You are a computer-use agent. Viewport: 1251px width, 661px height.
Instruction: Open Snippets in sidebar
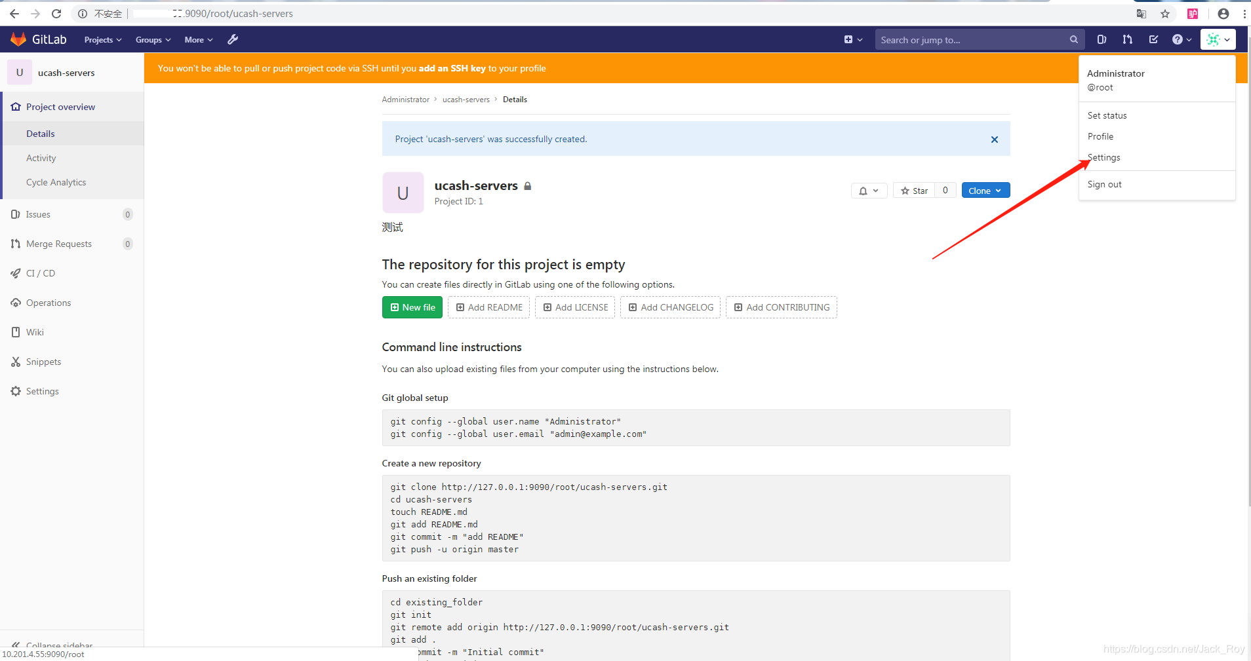point(43,362)
